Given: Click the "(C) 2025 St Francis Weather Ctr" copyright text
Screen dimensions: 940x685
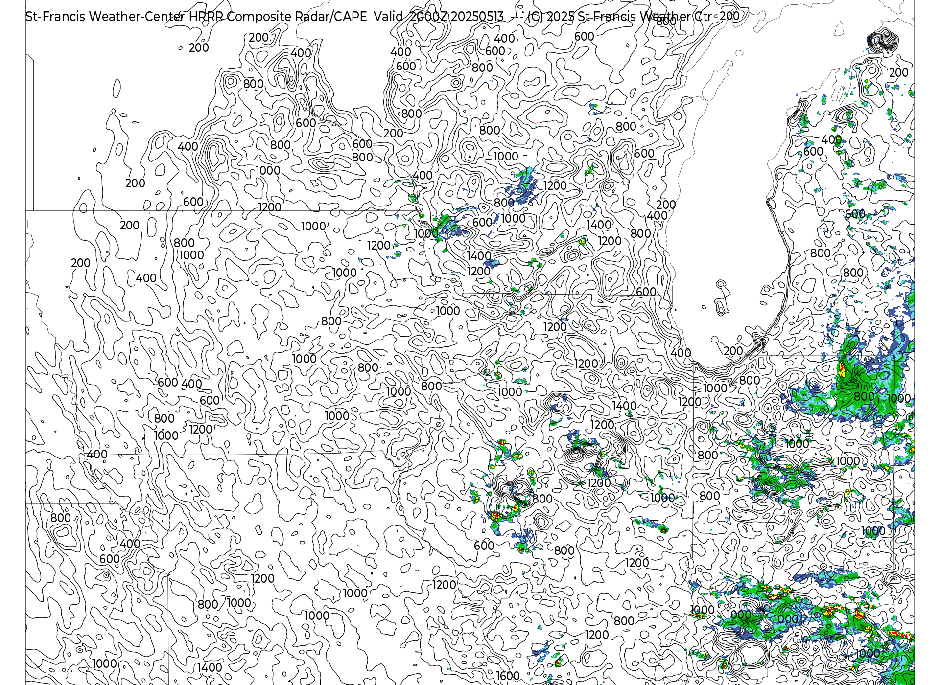Looking at the screenshot, I should click(620, 17).
